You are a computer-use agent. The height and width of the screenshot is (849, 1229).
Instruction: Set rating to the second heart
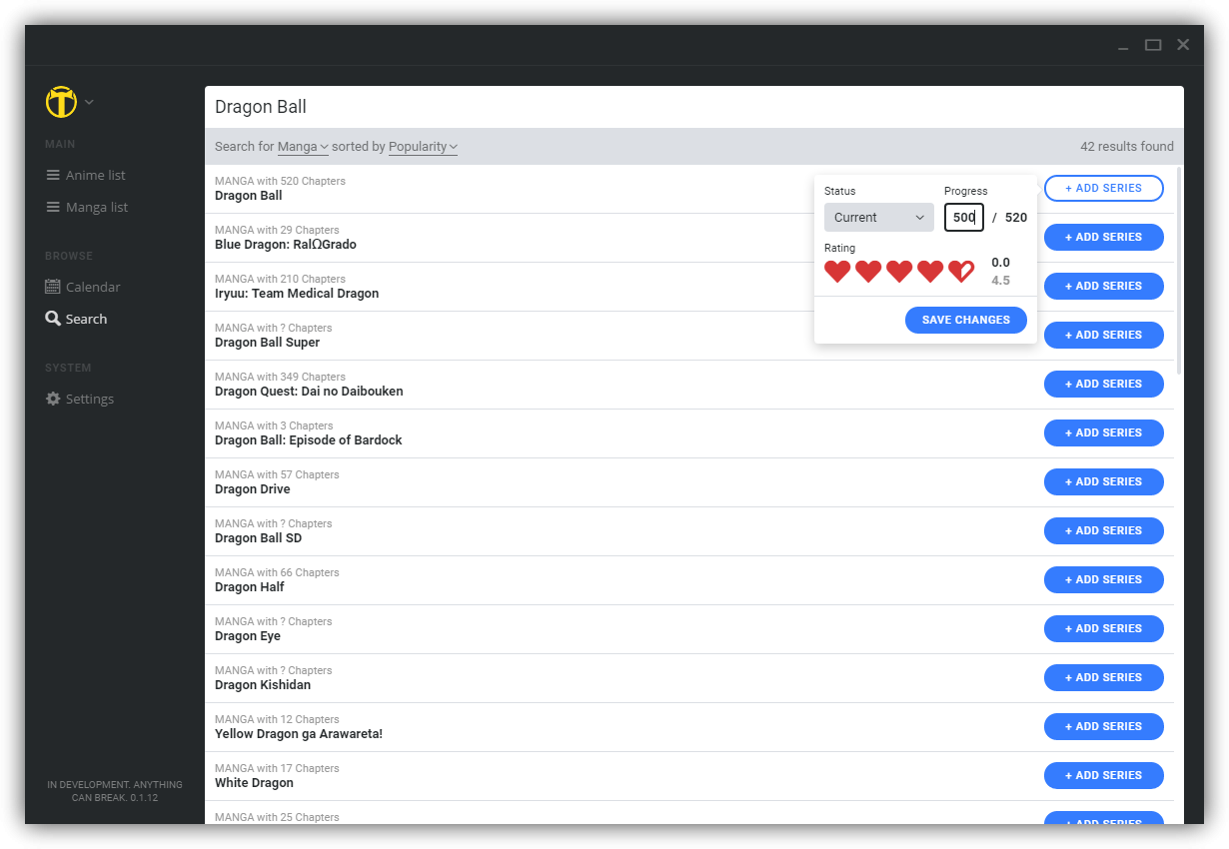pos(868,271)
